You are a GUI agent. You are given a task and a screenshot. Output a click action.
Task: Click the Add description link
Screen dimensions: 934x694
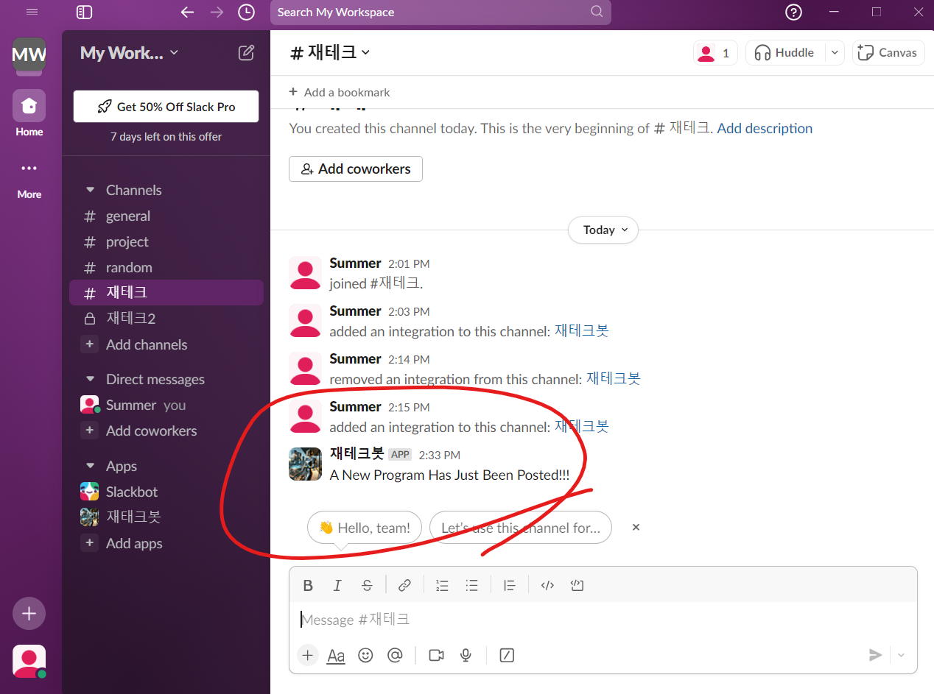pyautogui.click(x=765, y=128)
